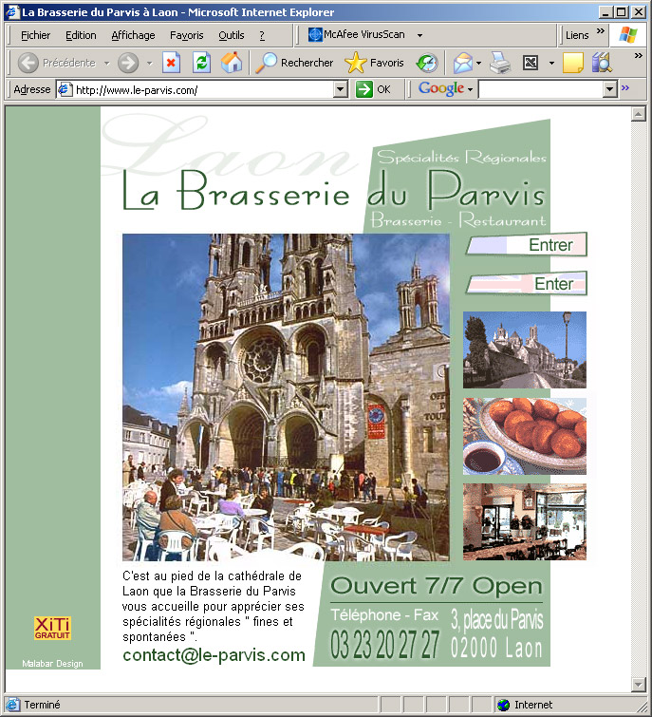
Task: Click the Mail envelope icon
Action: coord(462,63)
